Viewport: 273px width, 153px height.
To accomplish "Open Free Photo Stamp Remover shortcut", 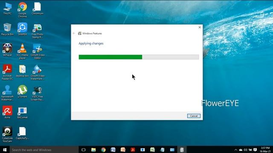I will click(x=38, y=31).
